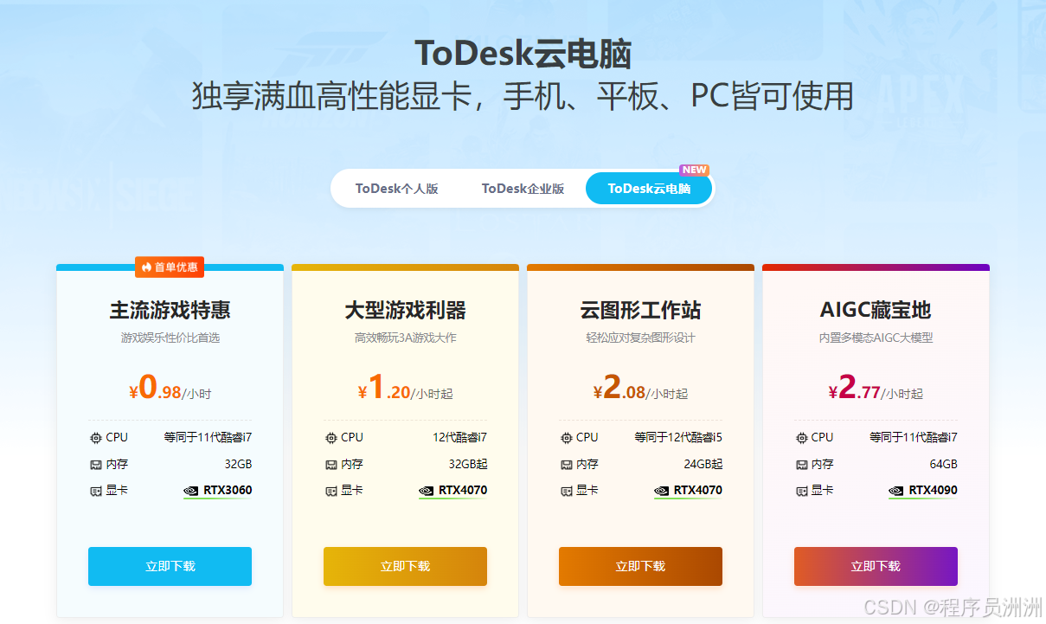Image resolution: width=1046 pixels, height=624 pixels.
Task: Click the NEW badge on ToDesk云电脑 tab
Action: 694,170
